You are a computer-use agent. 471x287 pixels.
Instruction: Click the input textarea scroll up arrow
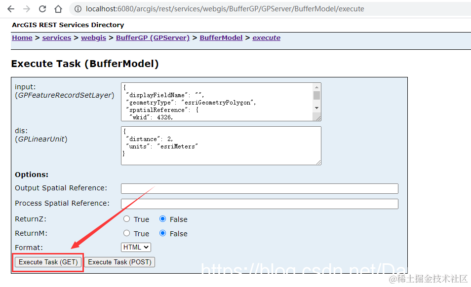(316, 87)
